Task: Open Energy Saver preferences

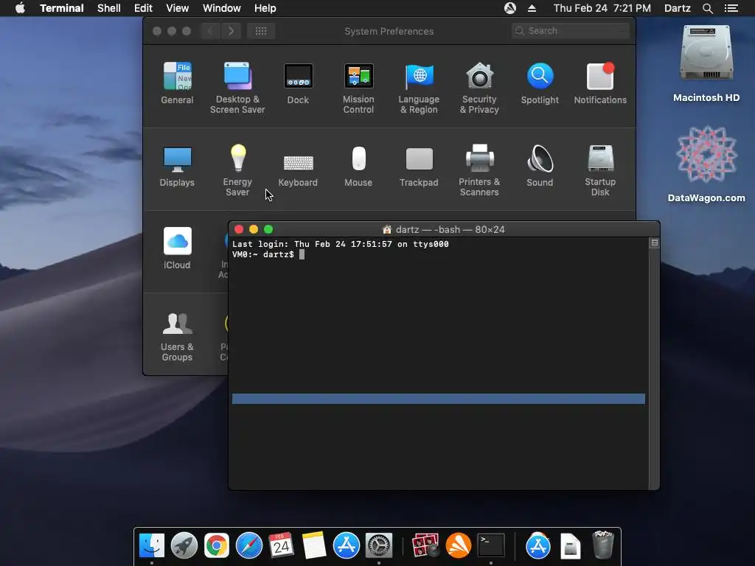Action: tap(237, 170)
